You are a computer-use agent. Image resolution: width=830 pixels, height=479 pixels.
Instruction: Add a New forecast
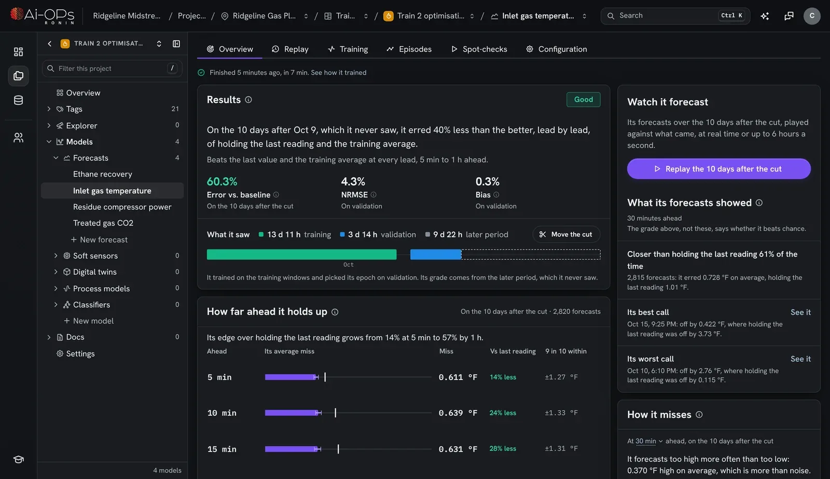tap(99, 239)
